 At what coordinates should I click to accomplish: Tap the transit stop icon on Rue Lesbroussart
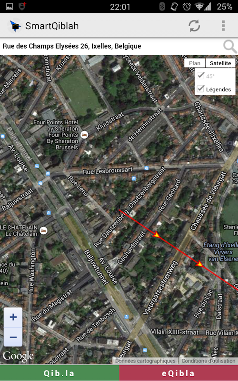point(147,168)
